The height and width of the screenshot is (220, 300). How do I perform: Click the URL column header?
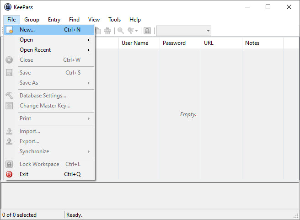tap(221, 43)
